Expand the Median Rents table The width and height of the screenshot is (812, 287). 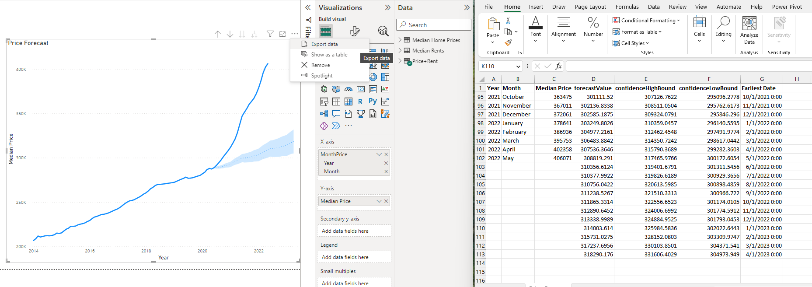point(400,50)
